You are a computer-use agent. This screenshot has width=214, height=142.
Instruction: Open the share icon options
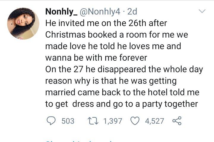point(177,121)
